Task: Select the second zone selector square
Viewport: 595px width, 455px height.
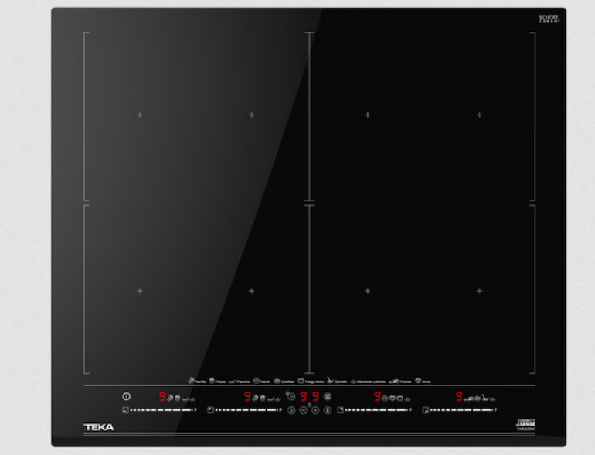Action: pyautogui.click(x=210, y=410)
